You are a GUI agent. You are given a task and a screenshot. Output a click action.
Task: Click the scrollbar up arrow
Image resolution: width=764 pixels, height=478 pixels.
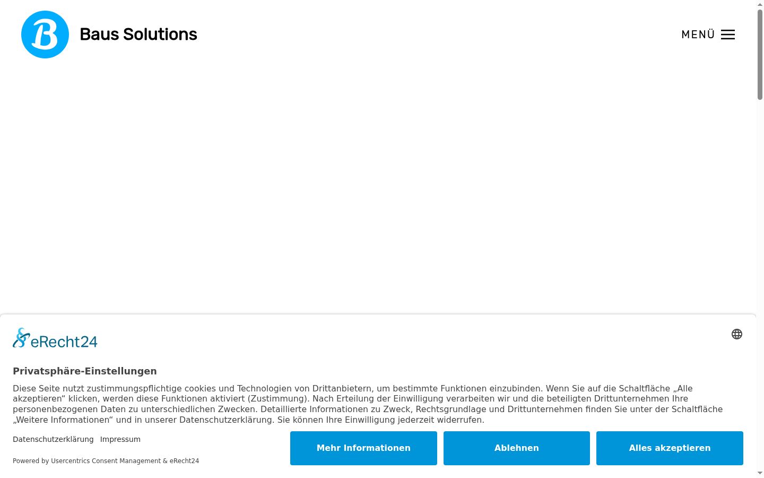click(760, 4)
